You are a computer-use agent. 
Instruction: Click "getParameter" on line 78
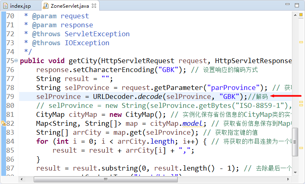click(x=179, y=88)
